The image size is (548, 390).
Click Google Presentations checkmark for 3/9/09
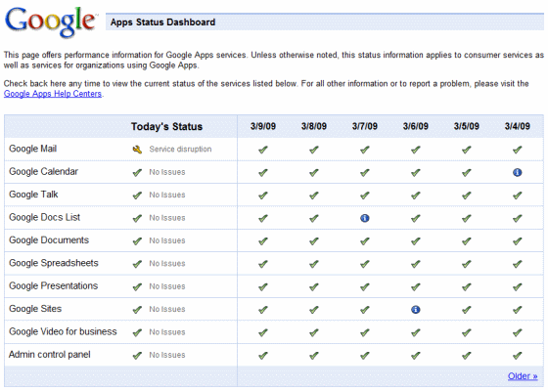[x=263, y=286]
